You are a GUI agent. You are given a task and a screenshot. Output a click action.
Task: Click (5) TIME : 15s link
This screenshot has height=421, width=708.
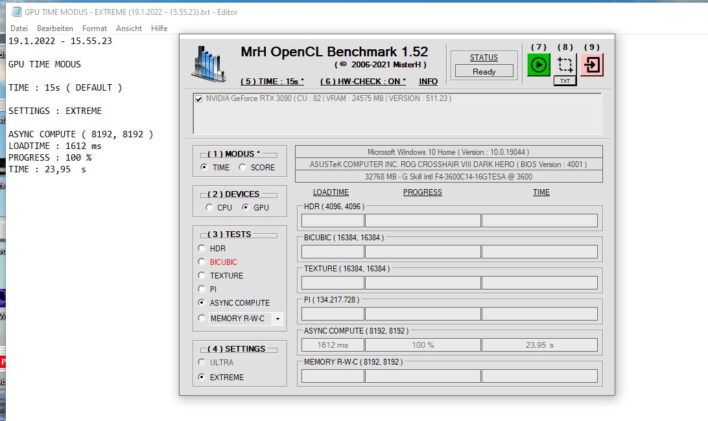pyautogui.click(x=272, y=81)
